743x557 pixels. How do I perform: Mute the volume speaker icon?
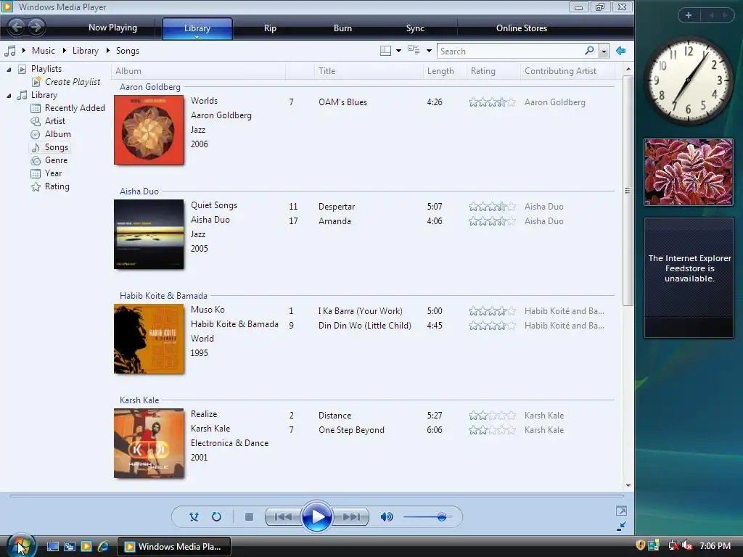point(387,516)
